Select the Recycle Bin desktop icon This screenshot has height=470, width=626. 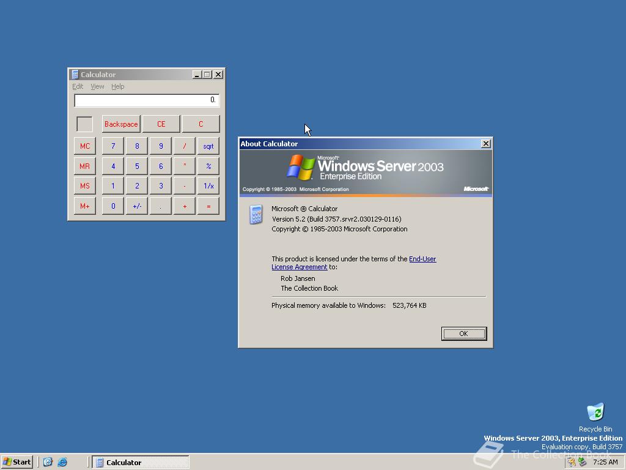[595, 417]
